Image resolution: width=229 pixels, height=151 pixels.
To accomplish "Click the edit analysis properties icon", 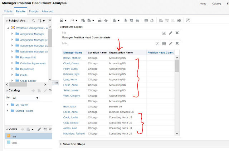I will click(x=146, y=21).
